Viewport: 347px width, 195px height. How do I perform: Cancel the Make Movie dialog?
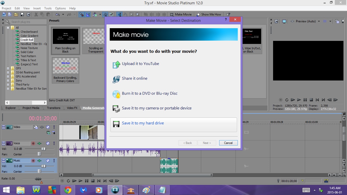point(228,143)
